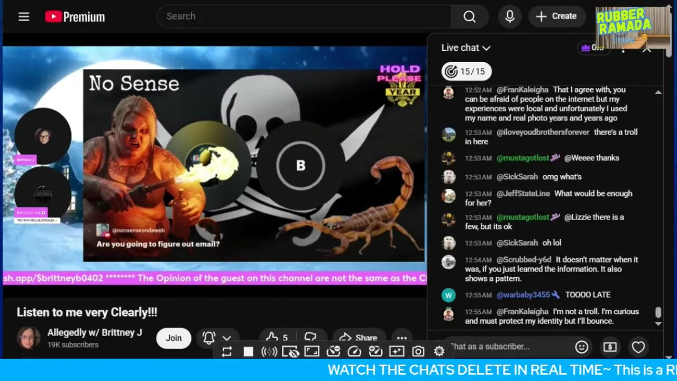Viewport: 677px width, 381px height.
Task: Click the chat scroll up arrow
Action: (x=658, y=92)
